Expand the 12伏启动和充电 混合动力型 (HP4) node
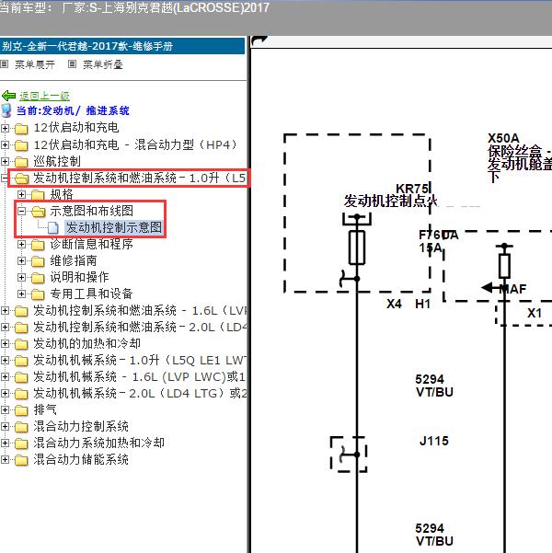The width and height of the screenshot is (552, 553). (5, 144)
